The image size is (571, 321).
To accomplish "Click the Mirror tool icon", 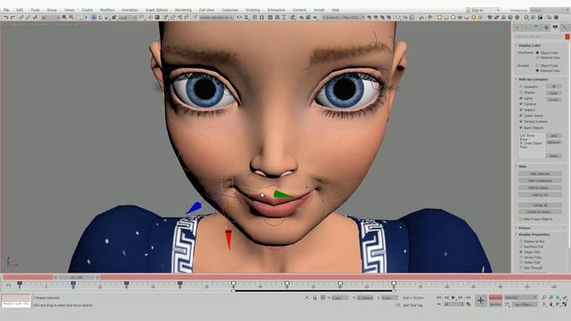I will (x=239, y=17).
